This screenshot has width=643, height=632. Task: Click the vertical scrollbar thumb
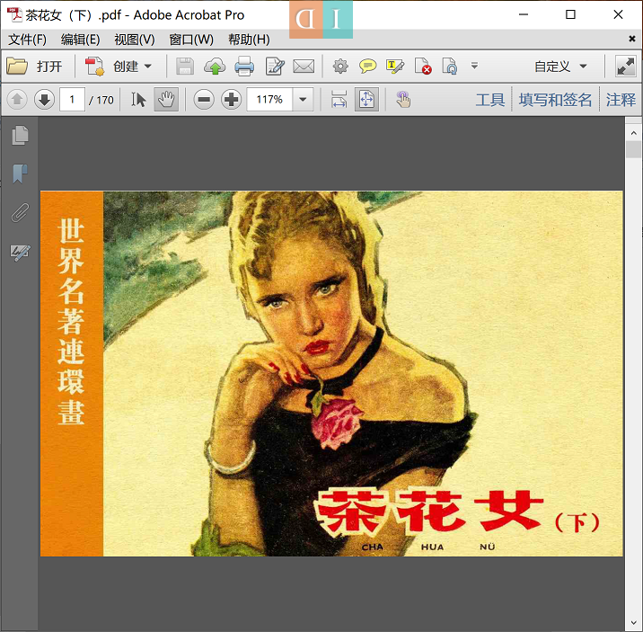coord(633,149)
